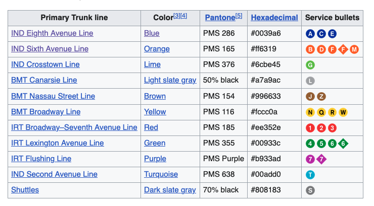
Task: Select the lime G train bullet
Action: 310,65
